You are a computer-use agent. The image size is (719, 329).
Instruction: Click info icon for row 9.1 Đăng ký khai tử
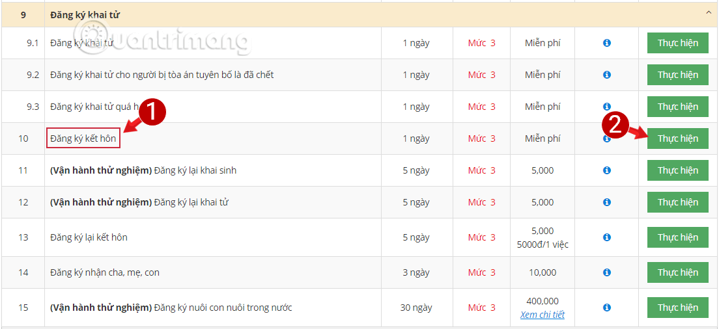point(606,43)
